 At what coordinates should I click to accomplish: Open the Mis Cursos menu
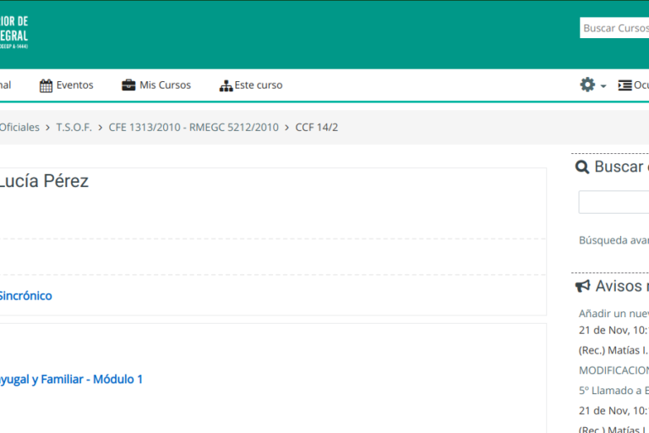click(165, 85)
